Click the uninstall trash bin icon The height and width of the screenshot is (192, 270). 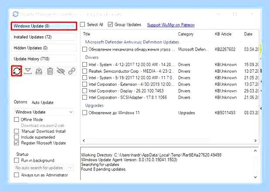(x=50, y=71)
